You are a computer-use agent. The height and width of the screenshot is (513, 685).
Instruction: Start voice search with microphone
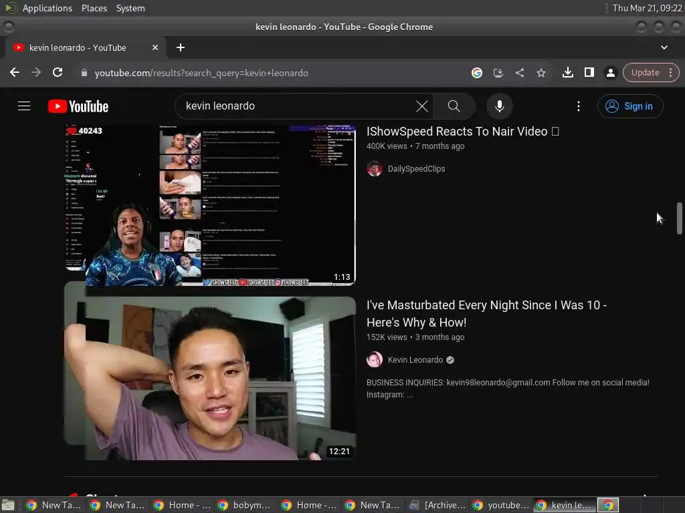point(499,106)
